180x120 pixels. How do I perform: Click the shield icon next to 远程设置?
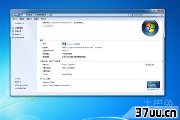pyautogui.click(x=13, y=31)
